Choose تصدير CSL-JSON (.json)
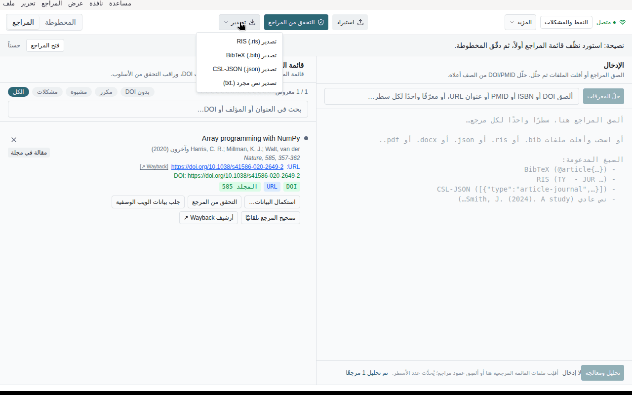The image size is (632, 395). point(239,69)
